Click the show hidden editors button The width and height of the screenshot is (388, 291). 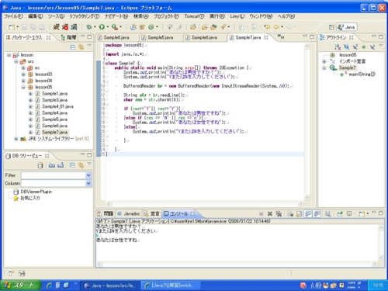coord(281,36)
